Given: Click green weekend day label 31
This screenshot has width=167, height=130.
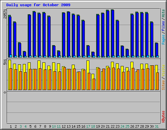Looking at the screenshot, I should (157, 126).
